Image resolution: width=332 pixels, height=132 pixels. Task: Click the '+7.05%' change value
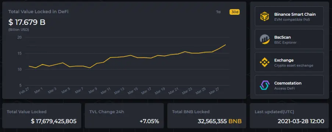149,121
